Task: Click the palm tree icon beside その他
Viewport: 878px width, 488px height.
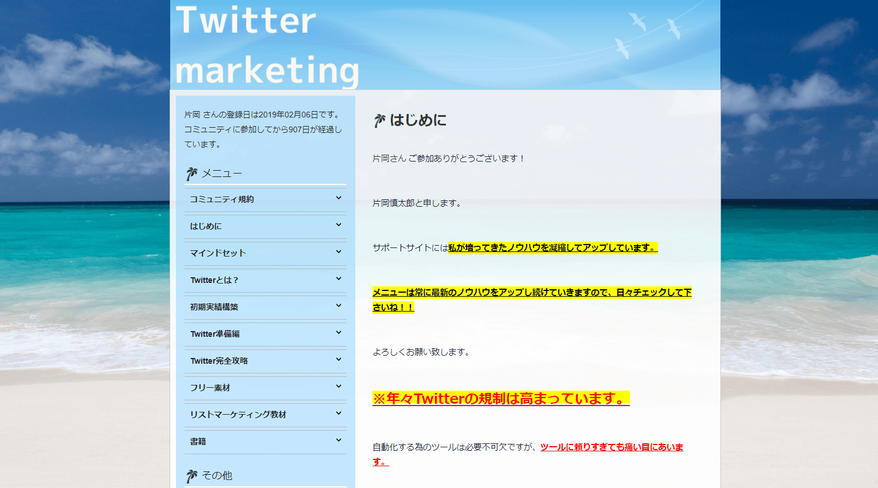Action: point(192,476)
